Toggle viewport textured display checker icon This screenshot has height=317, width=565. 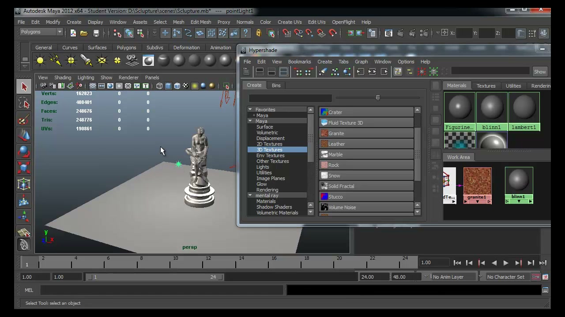(186, 86)
